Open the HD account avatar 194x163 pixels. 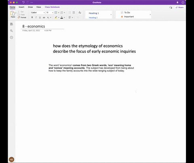click(x=11, y=159)
